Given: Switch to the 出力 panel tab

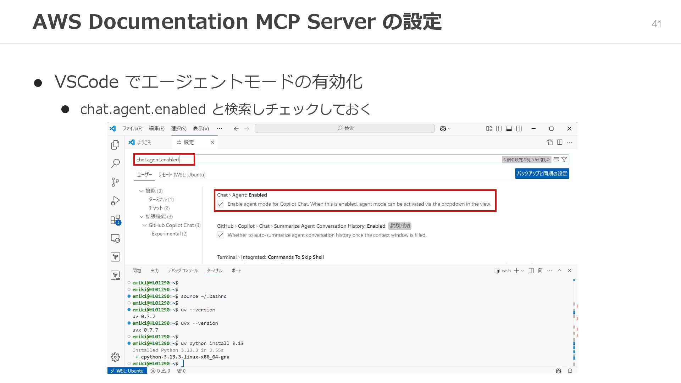Looking at the screenshot, I should coord(154,271).
